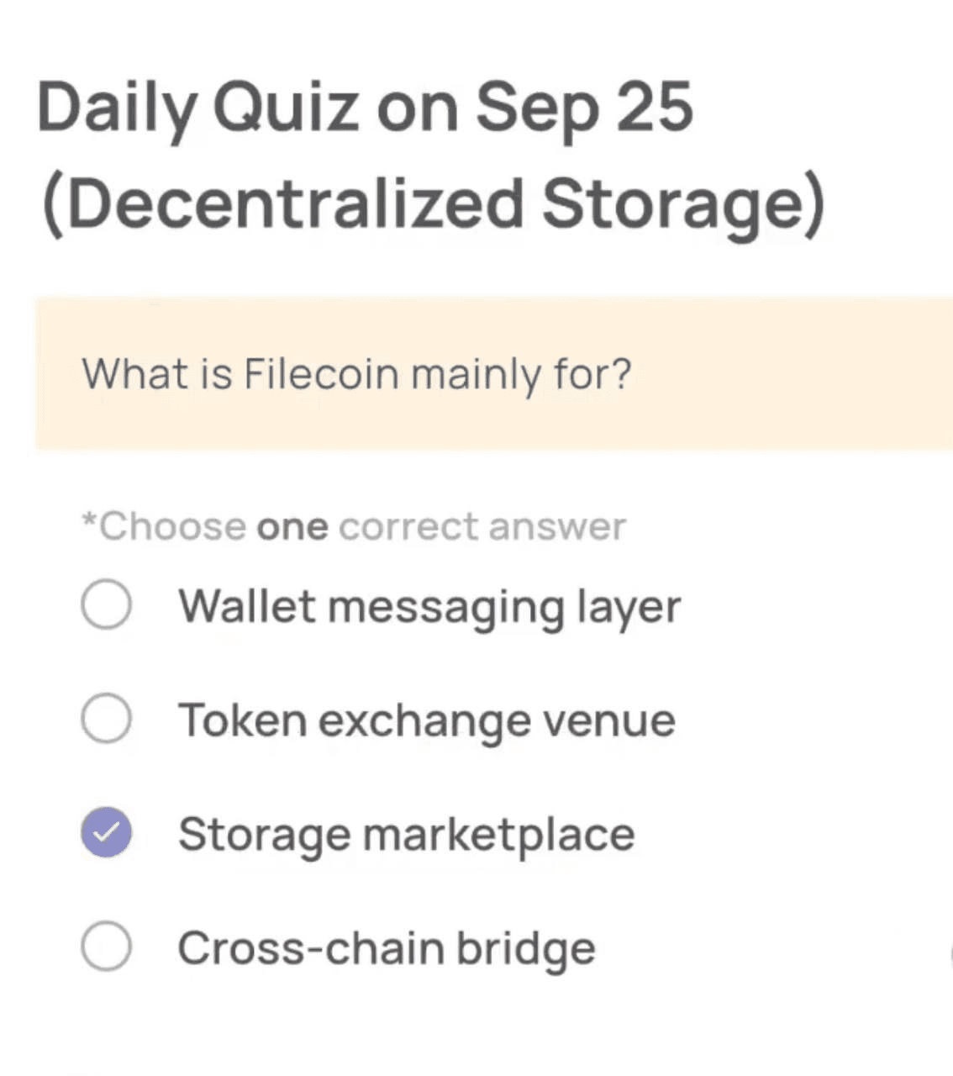Choose the Token exchange venue radio option
This screenshot has width=953, height=1076.
click(106, 718)
